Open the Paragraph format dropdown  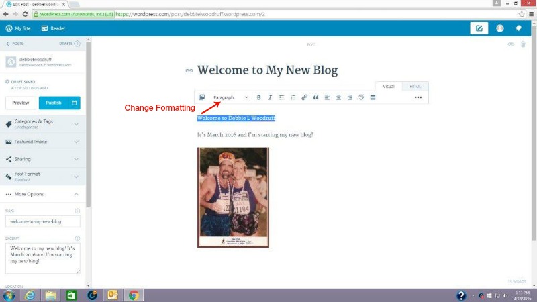tap(230, 97)
